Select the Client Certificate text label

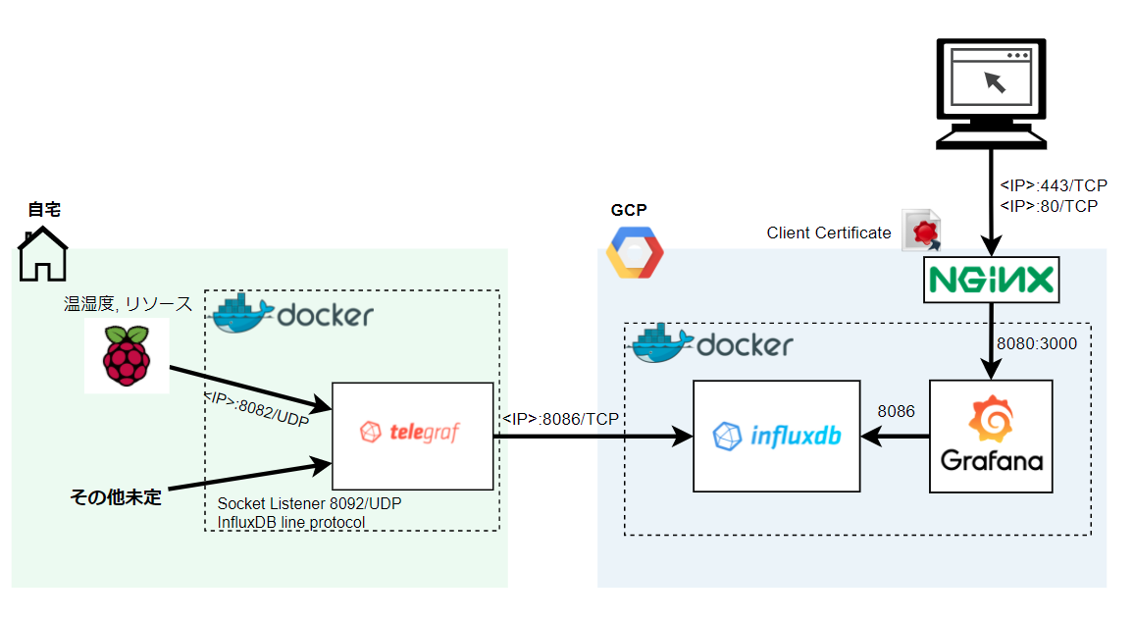click(829, 233)
